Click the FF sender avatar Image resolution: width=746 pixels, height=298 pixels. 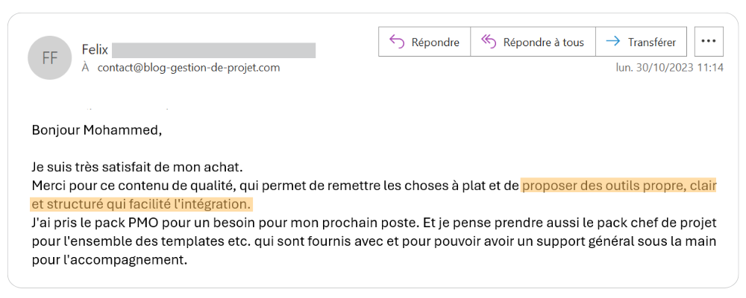pos(50,57)
